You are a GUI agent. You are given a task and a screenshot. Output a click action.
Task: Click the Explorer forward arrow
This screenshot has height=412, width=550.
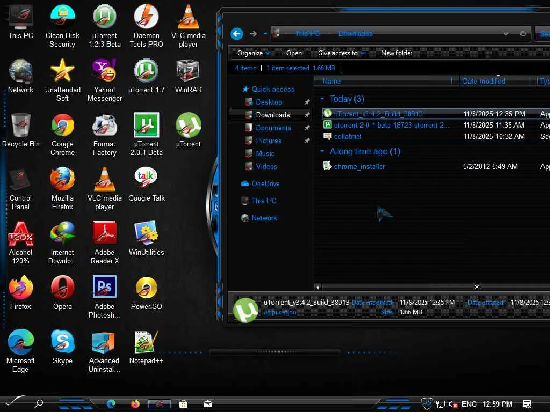(x=253, y=34)
